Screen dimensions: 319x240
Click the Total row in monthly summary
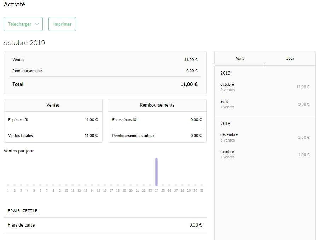pyautogui.click(x=105, y=84)
